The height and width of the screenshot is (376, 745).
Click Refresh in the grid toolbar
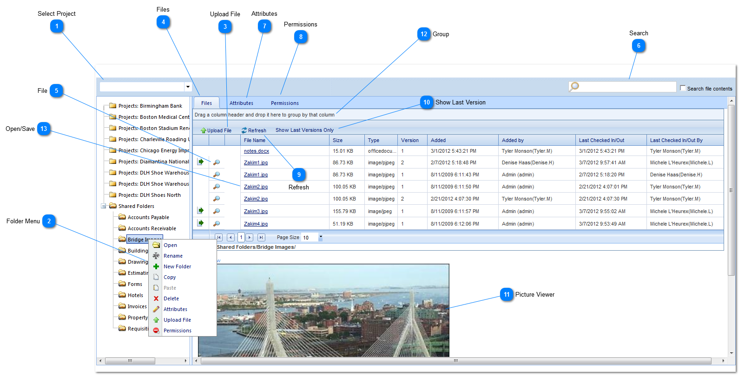point(254,130)
